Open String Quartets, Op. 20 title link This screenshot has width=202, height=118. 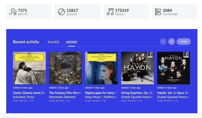138,93
